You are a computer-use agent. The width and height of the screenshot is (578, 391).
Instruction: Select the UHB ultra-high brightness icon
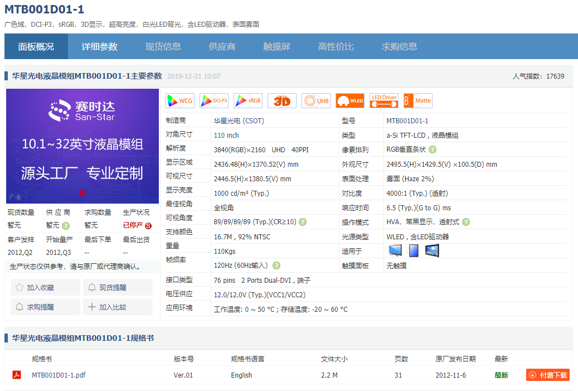[316, 100]
